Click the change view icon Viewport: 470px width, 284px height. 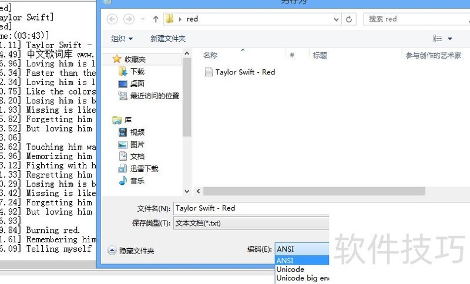point(438,39)
